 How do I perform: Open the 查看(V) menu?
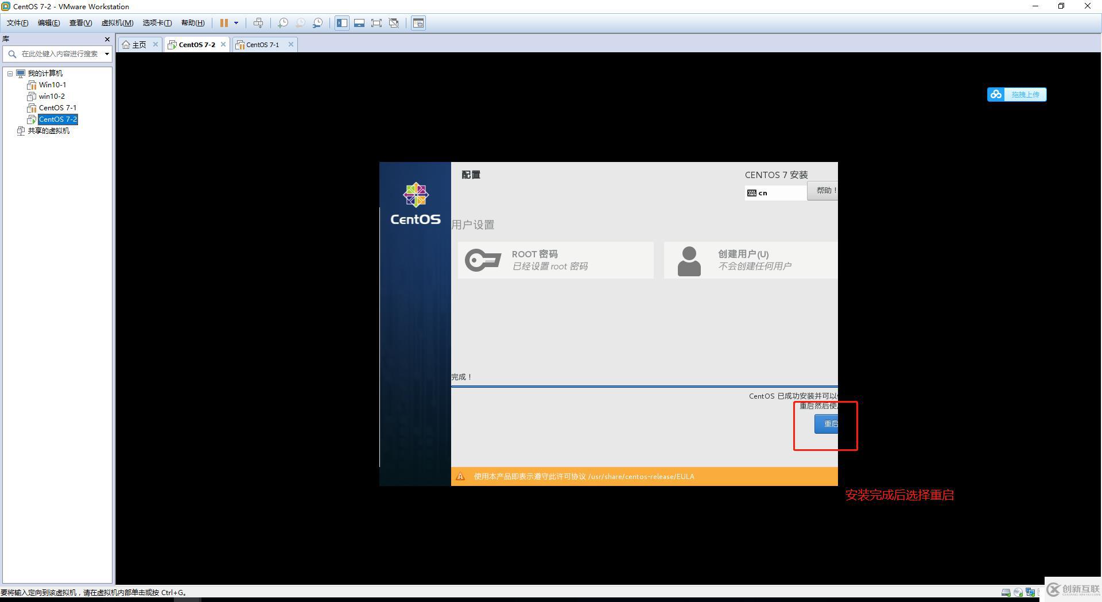tap(80, 23)
